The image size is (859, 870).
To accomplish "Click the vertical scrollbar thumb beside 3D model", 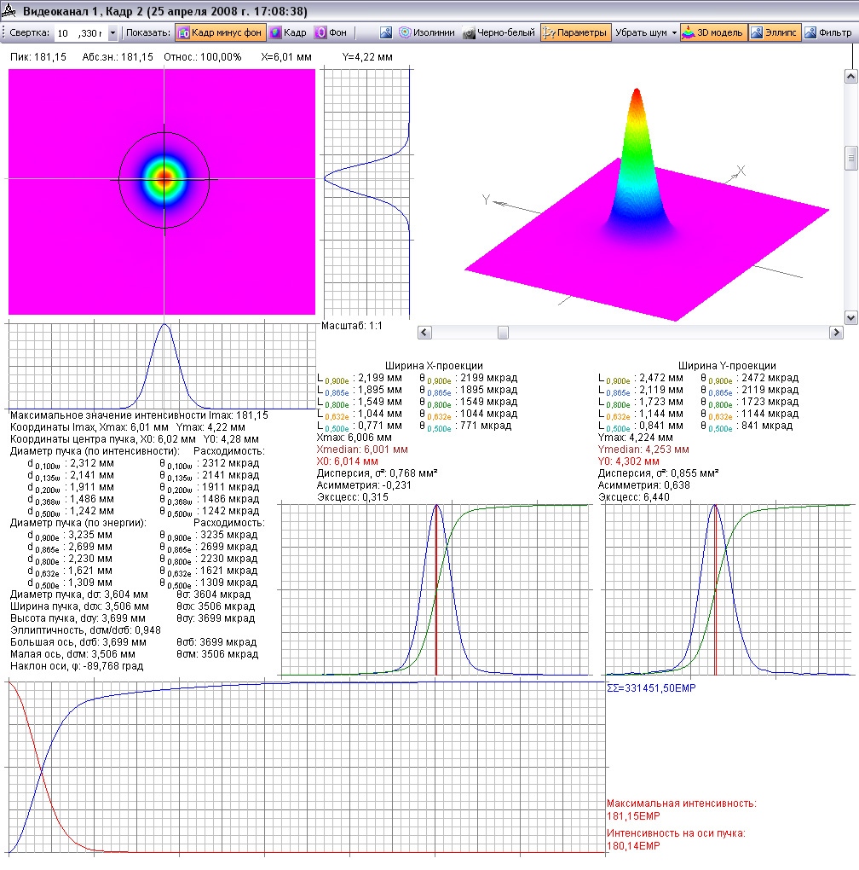I will point(850,158).
